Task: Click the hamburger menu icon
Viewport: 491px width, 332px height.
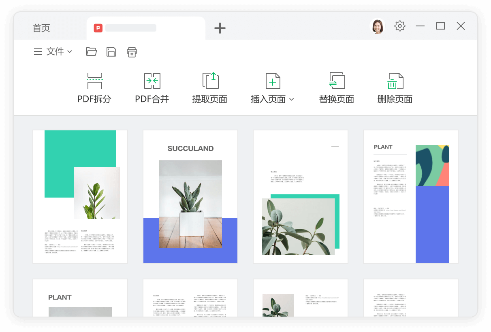Action: (38, 51)
